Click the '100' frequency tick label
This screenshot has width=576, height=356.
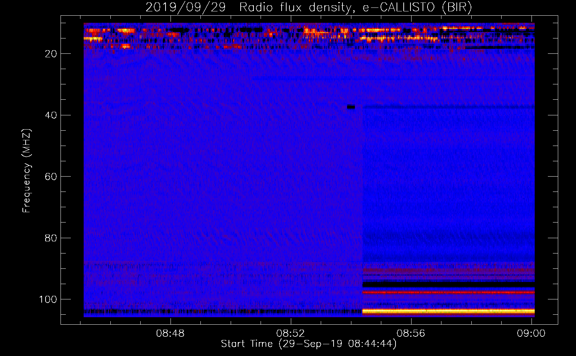point(48,299)
